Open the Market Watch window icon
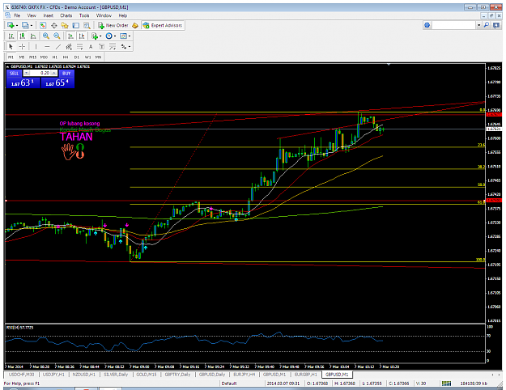 click(x=43, y=25)
